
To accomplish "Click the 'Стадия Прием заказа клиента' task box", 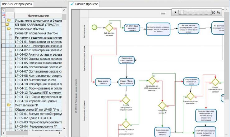I will coord(127,82).
